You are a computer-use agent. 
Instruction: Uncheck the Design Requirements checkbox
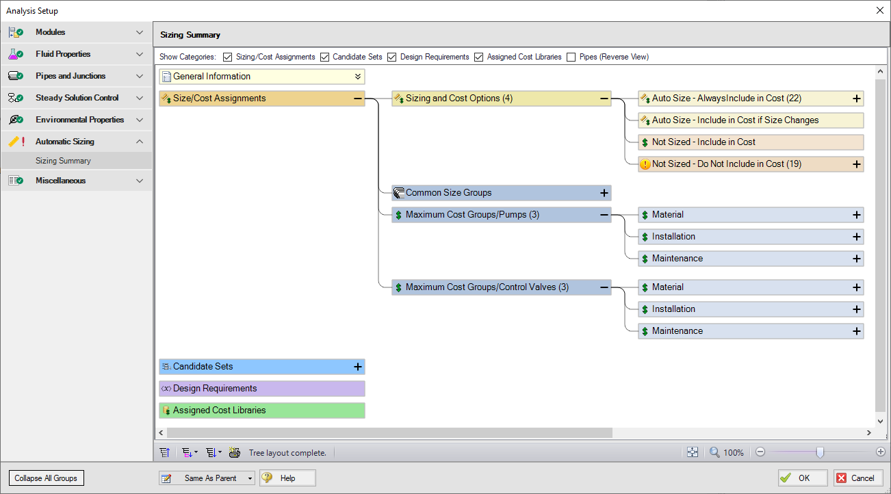click(x=391, y=57)
